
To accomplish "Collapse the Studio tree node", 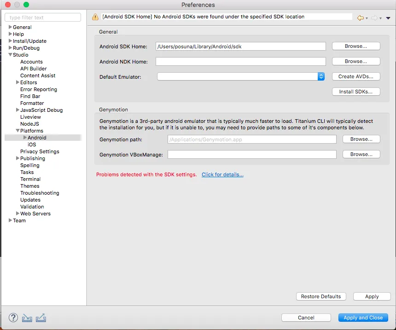I will (x=10, y=54).
